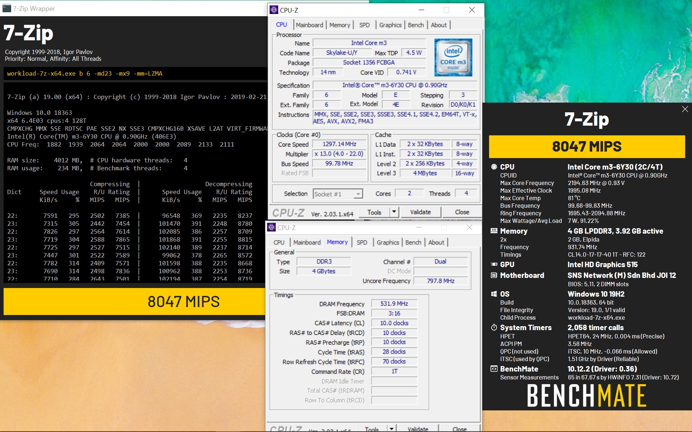Click the Memory module icon in BenchMate panel
The width and height of the screenshot is (692, 432).
(x=494, y=231)
